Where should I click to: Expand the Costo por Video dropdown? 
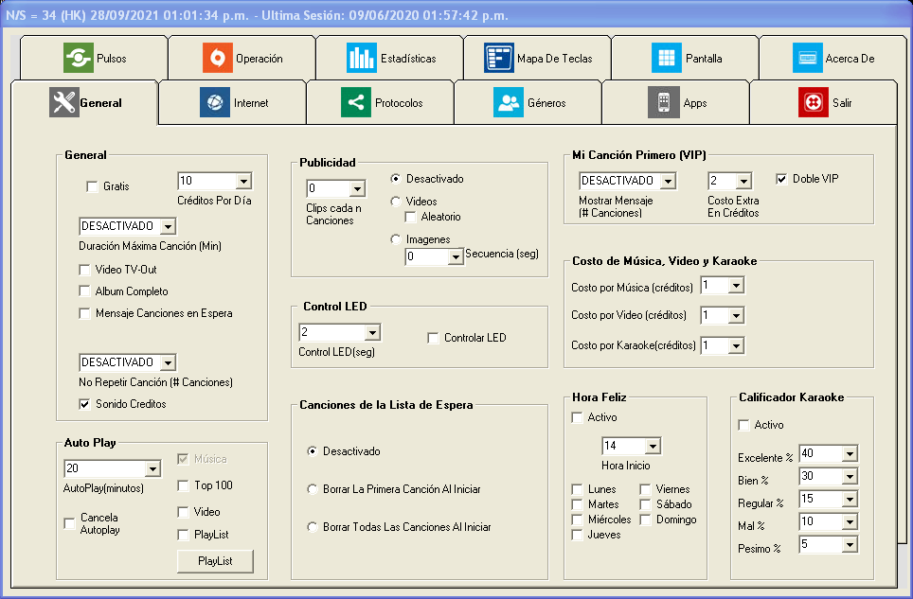[737, 315]
